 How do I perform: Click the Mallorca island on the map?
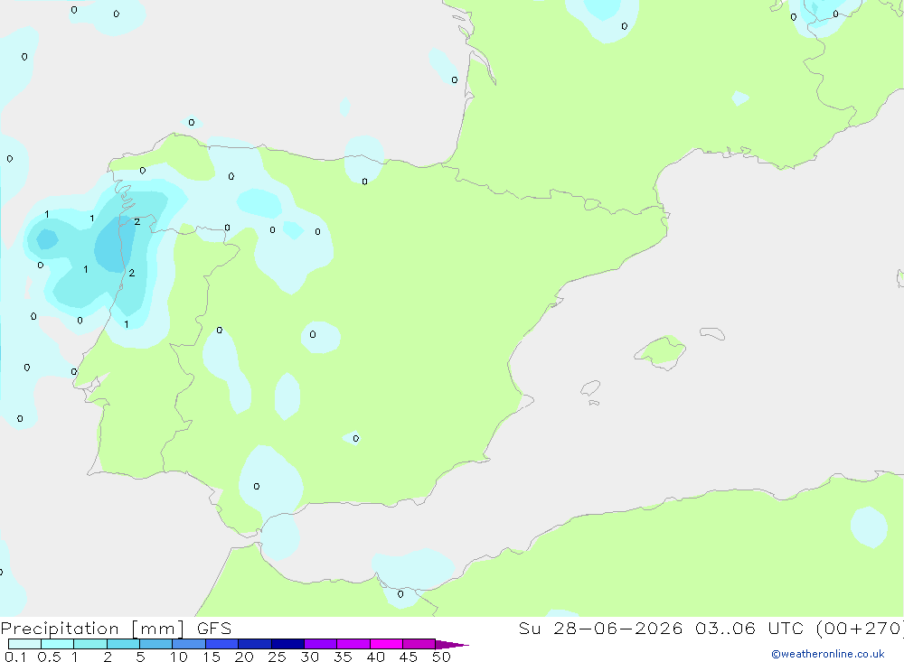point(661,352)
